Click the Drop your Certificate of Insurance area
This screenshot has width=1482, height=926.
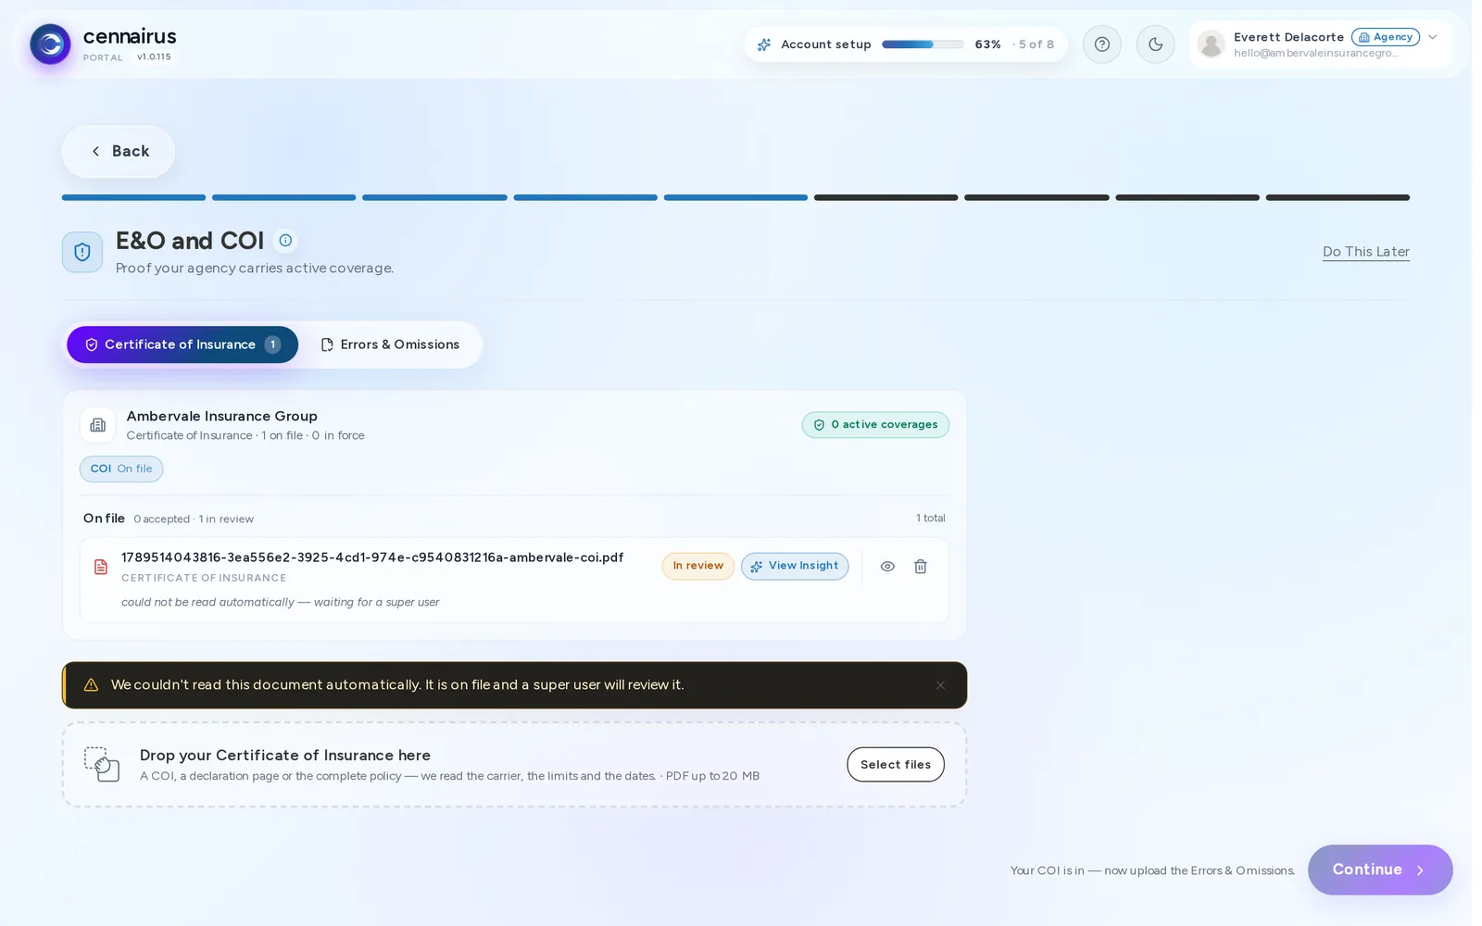click(515, 765)
